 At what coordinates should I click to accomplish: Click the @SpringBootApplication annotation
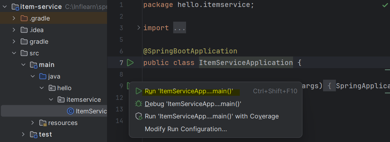click(190, 51)
